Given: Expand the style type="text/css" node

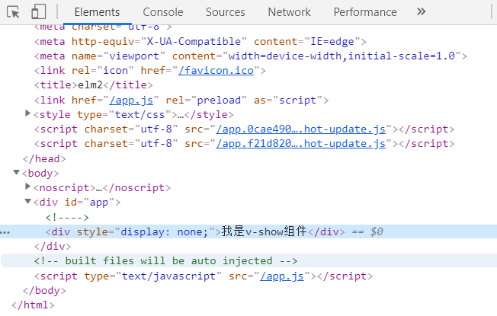Looking at the screenshot, I should click(28, 113).
